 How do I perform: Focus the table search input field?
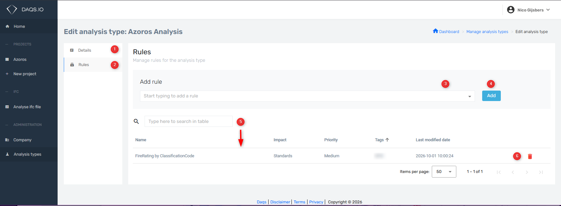(x=188, y=121)
